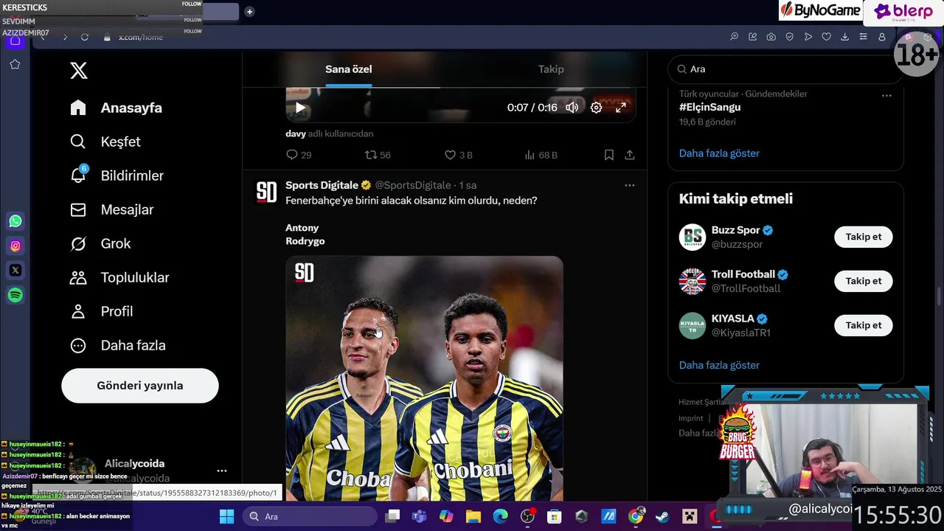Switch to Takip tab

point(551,69)
